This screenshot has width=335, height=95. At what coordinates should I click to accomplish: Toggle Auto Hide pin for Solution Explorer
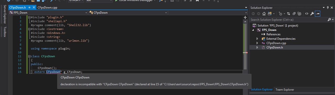[x=328, y=8]
